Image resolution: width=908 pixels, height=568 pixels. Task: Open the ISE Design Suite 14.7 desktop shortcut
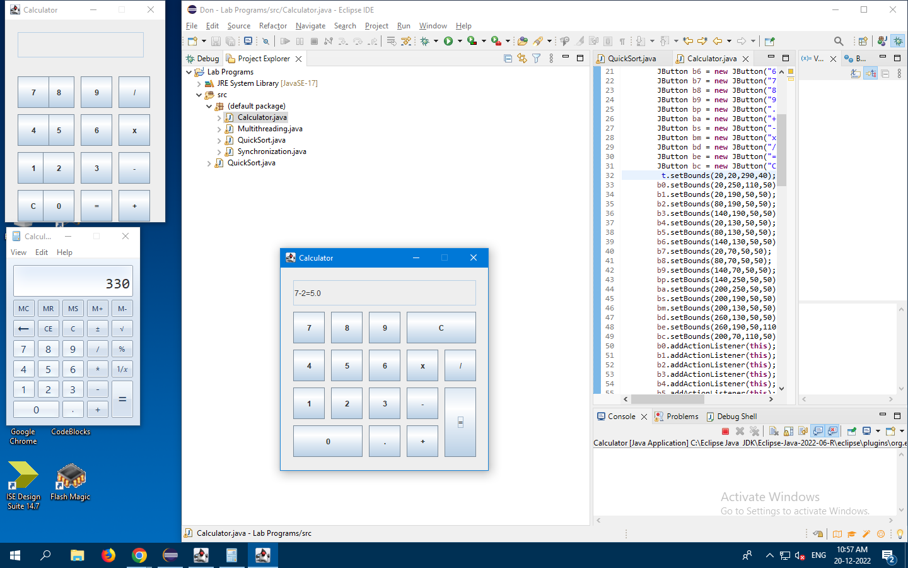[x=23, y=485]
